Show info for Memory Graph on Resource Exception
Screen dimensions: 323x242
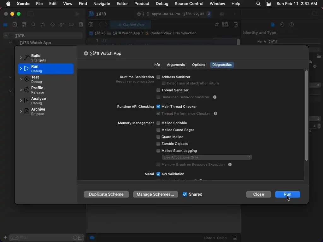[230, 164]
